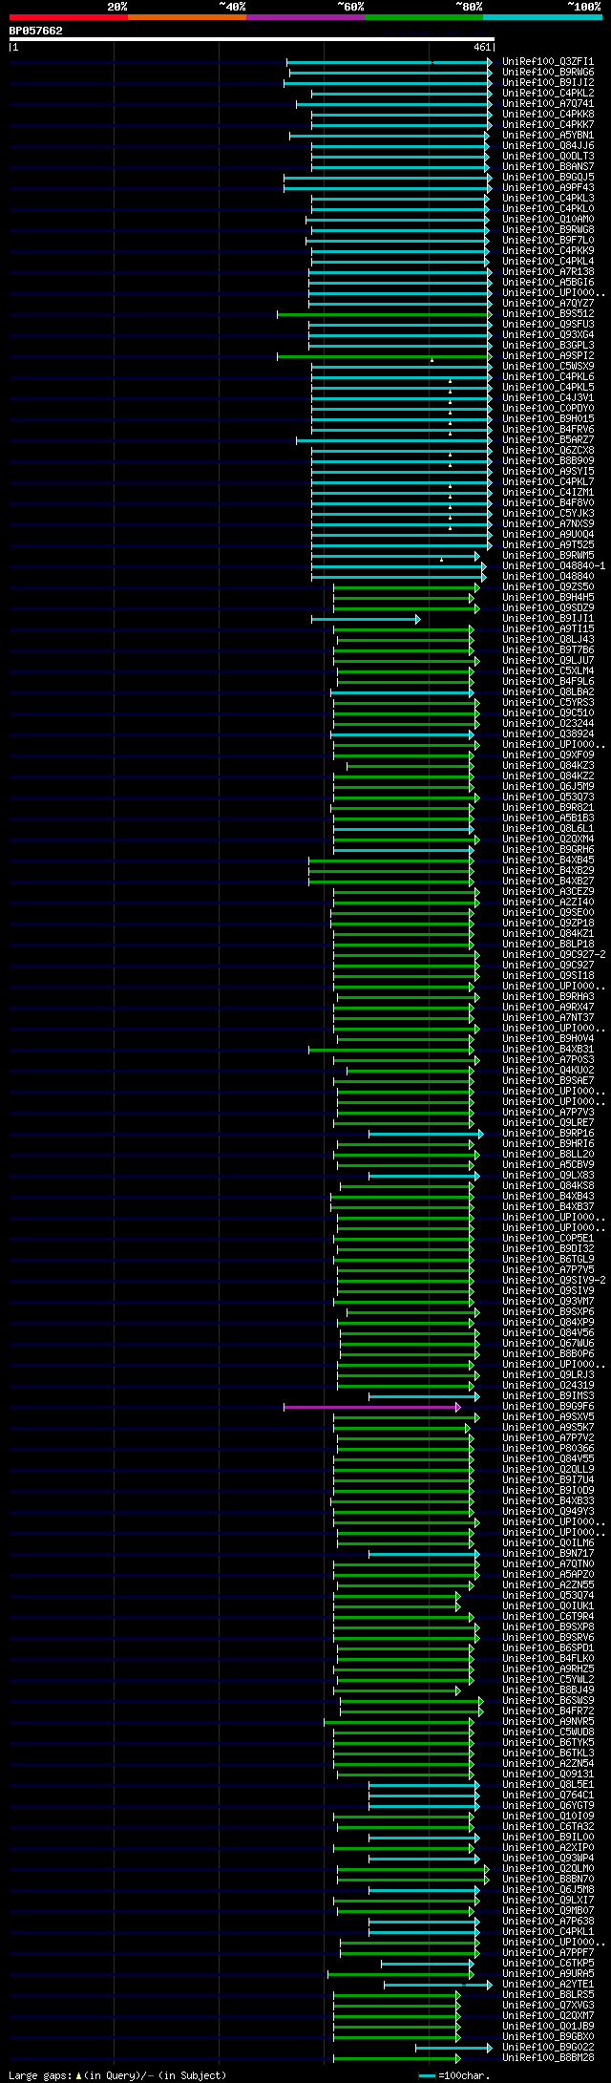Select the UniRef100_B9F7L0 label
The width and height of the screenshot is (611, 2083).
pyautogui.click(x=548, y=241)
